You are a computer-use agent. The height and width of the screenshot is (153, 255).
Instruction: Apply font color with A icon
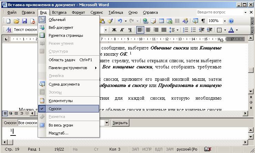coord(231,30)
